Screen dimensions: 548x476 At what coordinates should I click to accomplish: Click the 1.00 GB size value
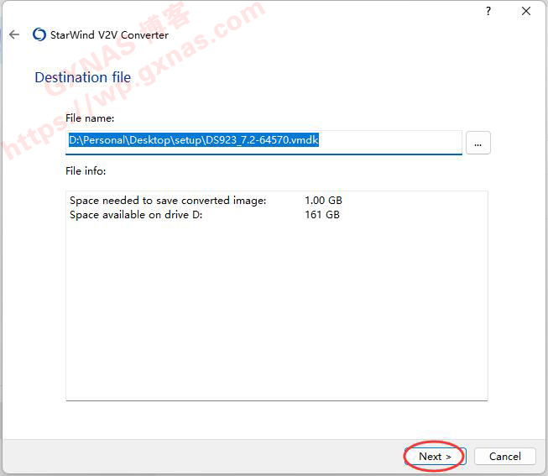coord(323,201)
